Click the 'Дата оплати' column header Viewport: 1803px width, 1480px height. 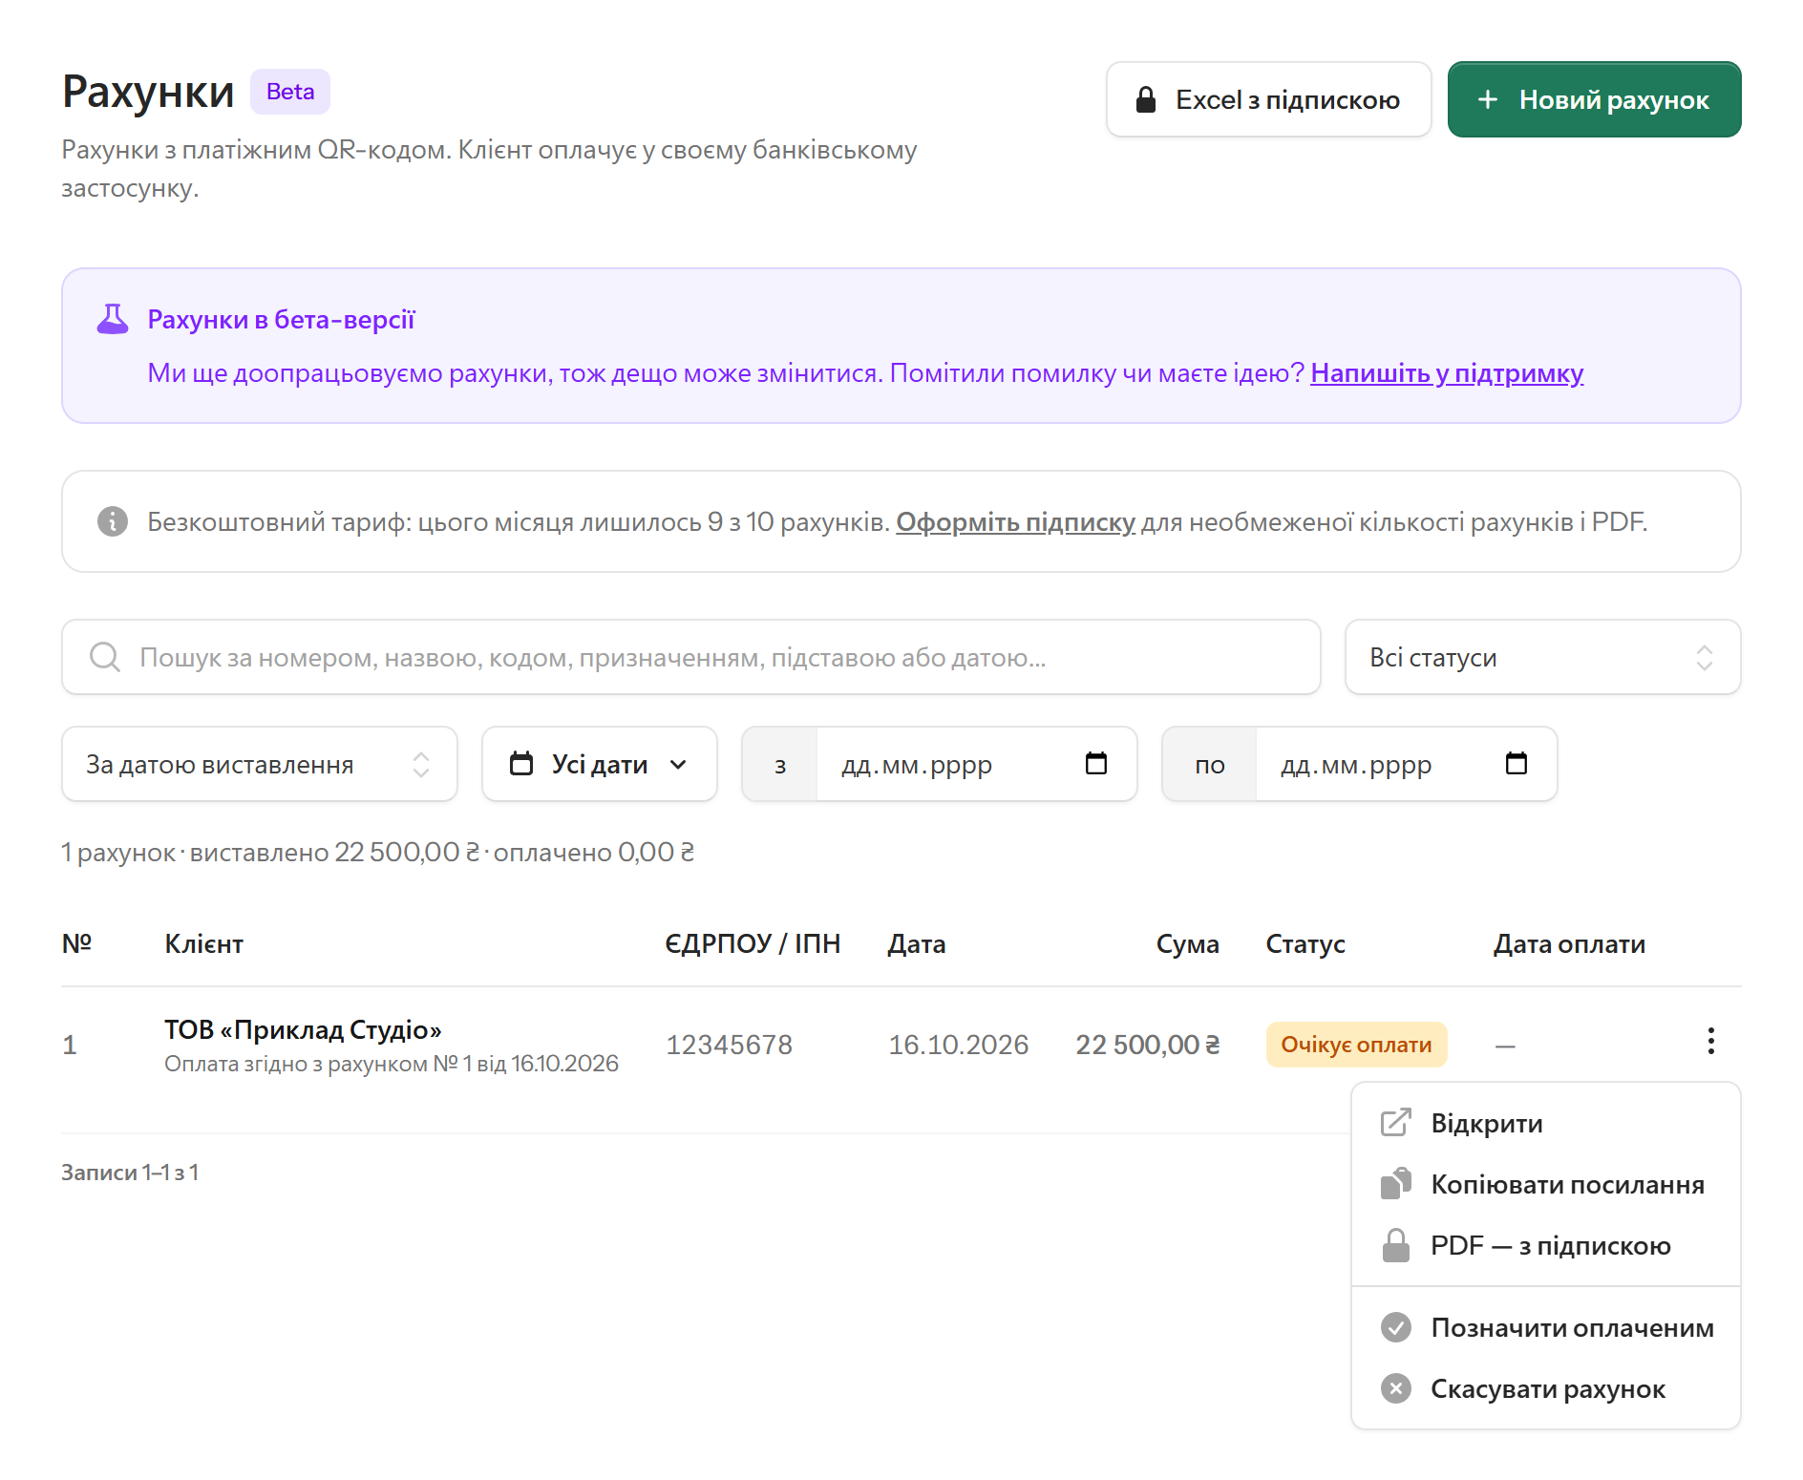[1570, 943]
